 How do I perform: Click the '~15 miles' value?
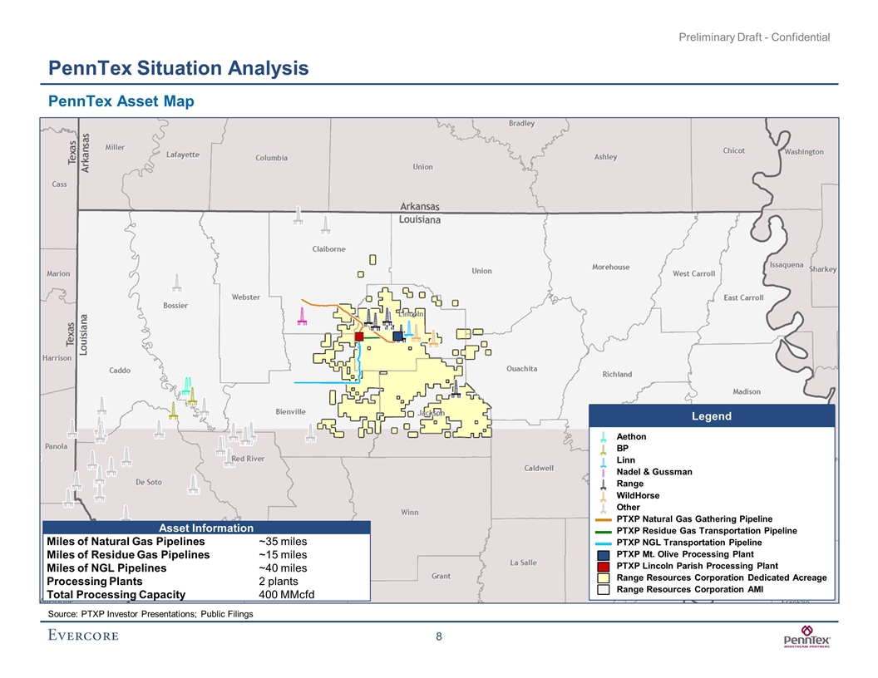coord(283,555)
